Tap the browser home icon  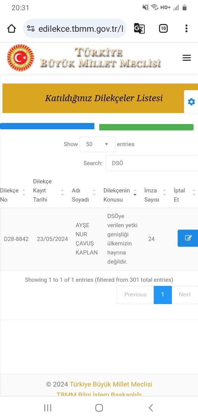(12, 29)
